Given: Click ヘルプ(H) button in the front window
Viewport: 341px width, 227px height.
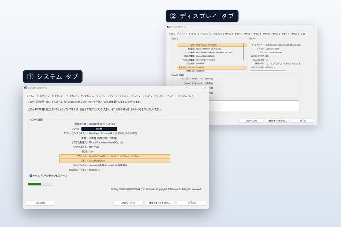Looking at the screenshot, I should point(40,203).
